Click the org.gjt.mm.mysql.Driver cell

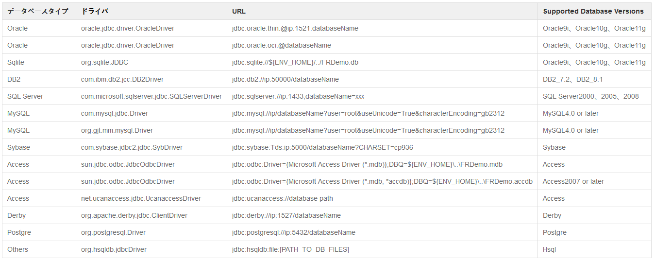(151, 130)
